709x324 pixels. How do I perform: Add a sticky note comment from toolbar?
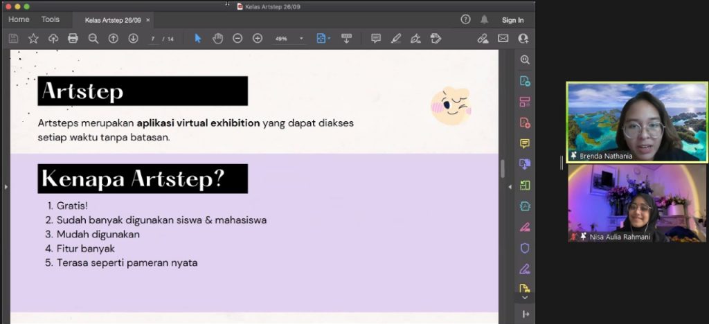coord(376,38)
